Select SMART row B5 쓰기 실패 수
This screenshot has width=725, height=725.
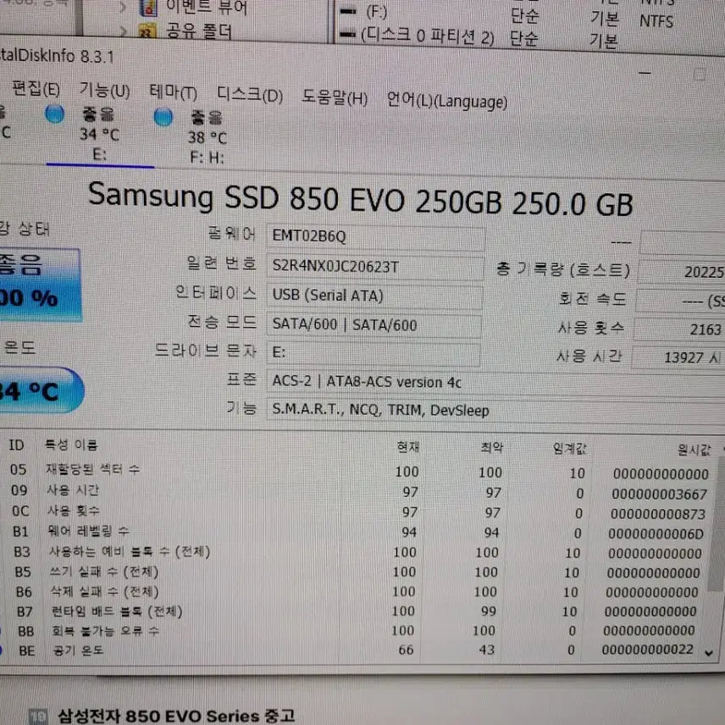359,572
